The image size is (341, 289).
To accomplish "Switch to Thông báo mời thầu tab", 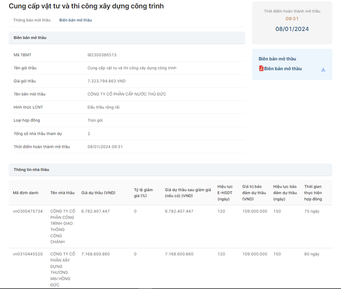I will point(32,20).
